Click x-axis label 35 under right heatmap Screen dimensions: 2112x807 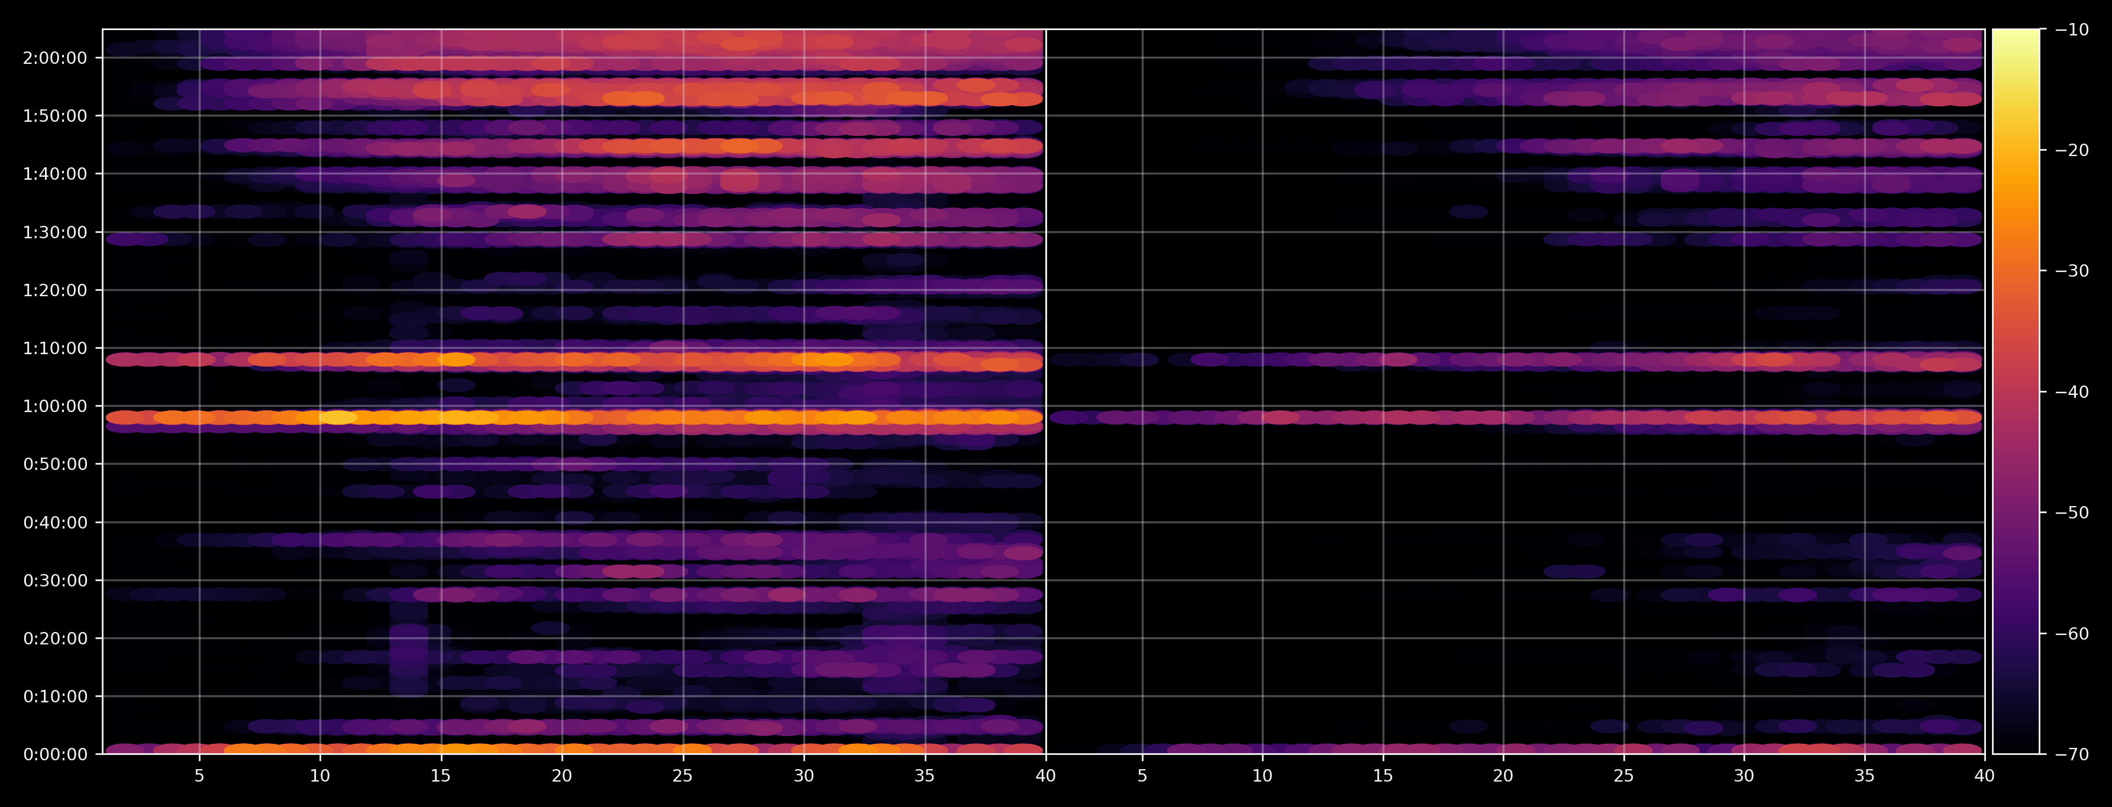point(1864,776)
